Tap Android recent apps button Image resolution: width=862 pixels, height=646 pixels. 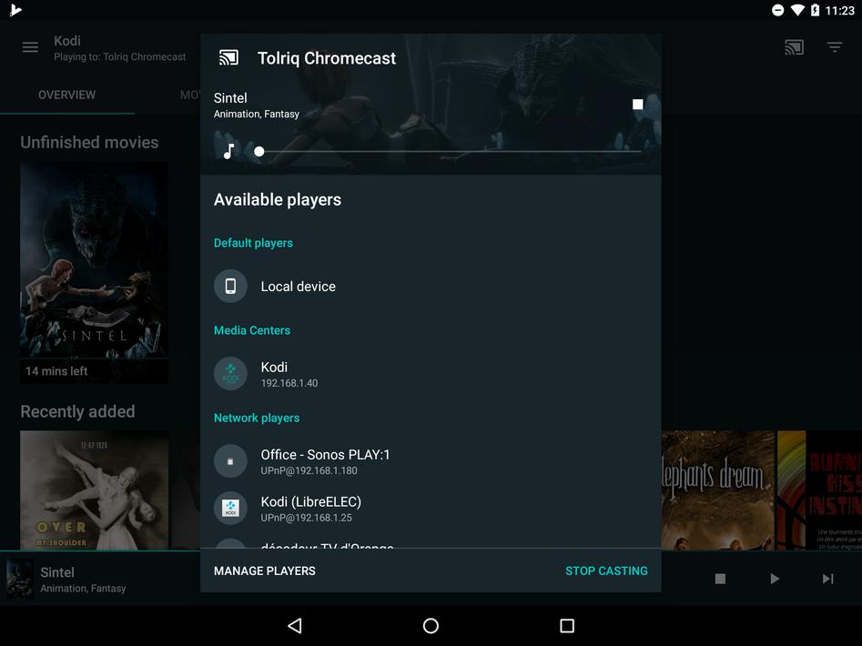pyautogui.click(x=567, y=626)
